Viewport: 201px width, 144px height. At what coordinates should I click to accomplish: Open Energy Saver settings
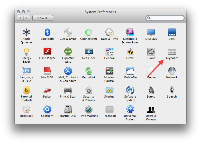coord(26,52)
